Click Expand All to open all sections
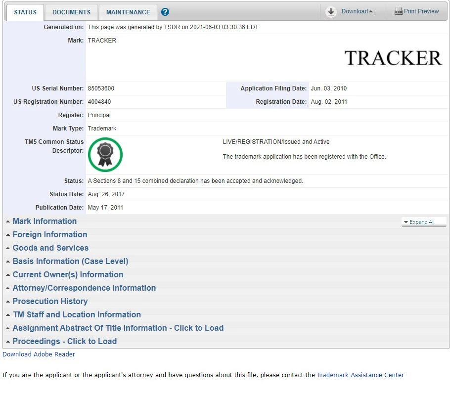Screen dimensions: 450x393 (x=422, y=222)
